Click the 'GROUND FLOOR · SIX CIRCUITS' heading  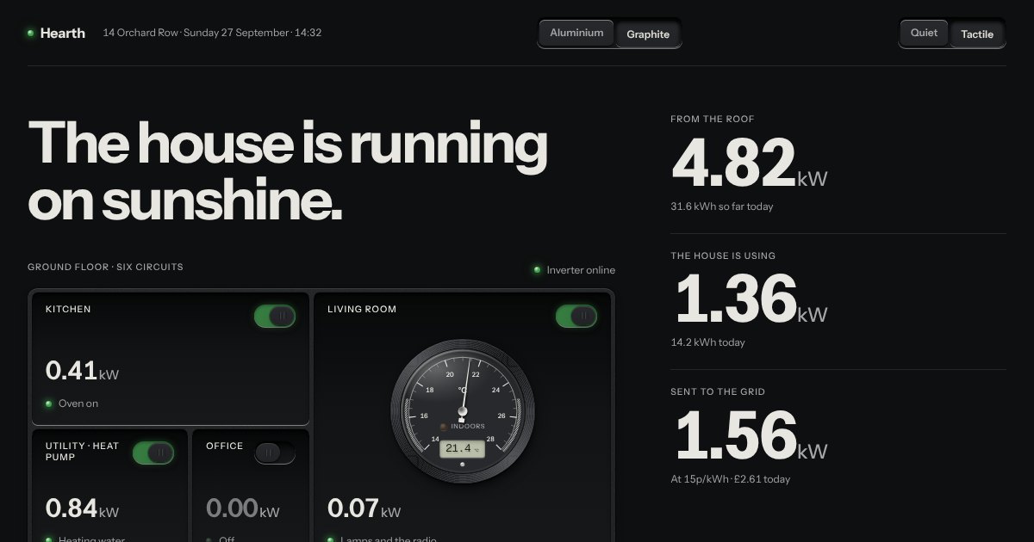(x=105, y=267)
